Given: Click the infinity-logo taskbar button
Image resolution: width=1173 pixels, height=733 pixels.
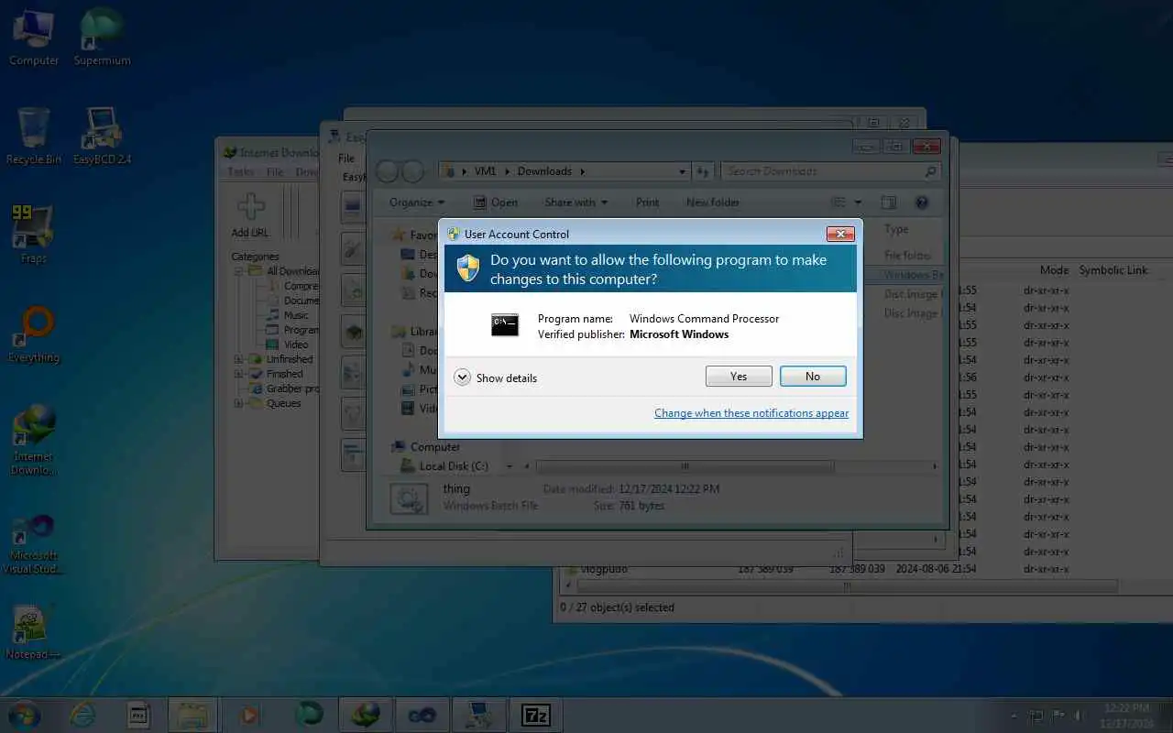Looking at the screenshot, I should 422,715.
